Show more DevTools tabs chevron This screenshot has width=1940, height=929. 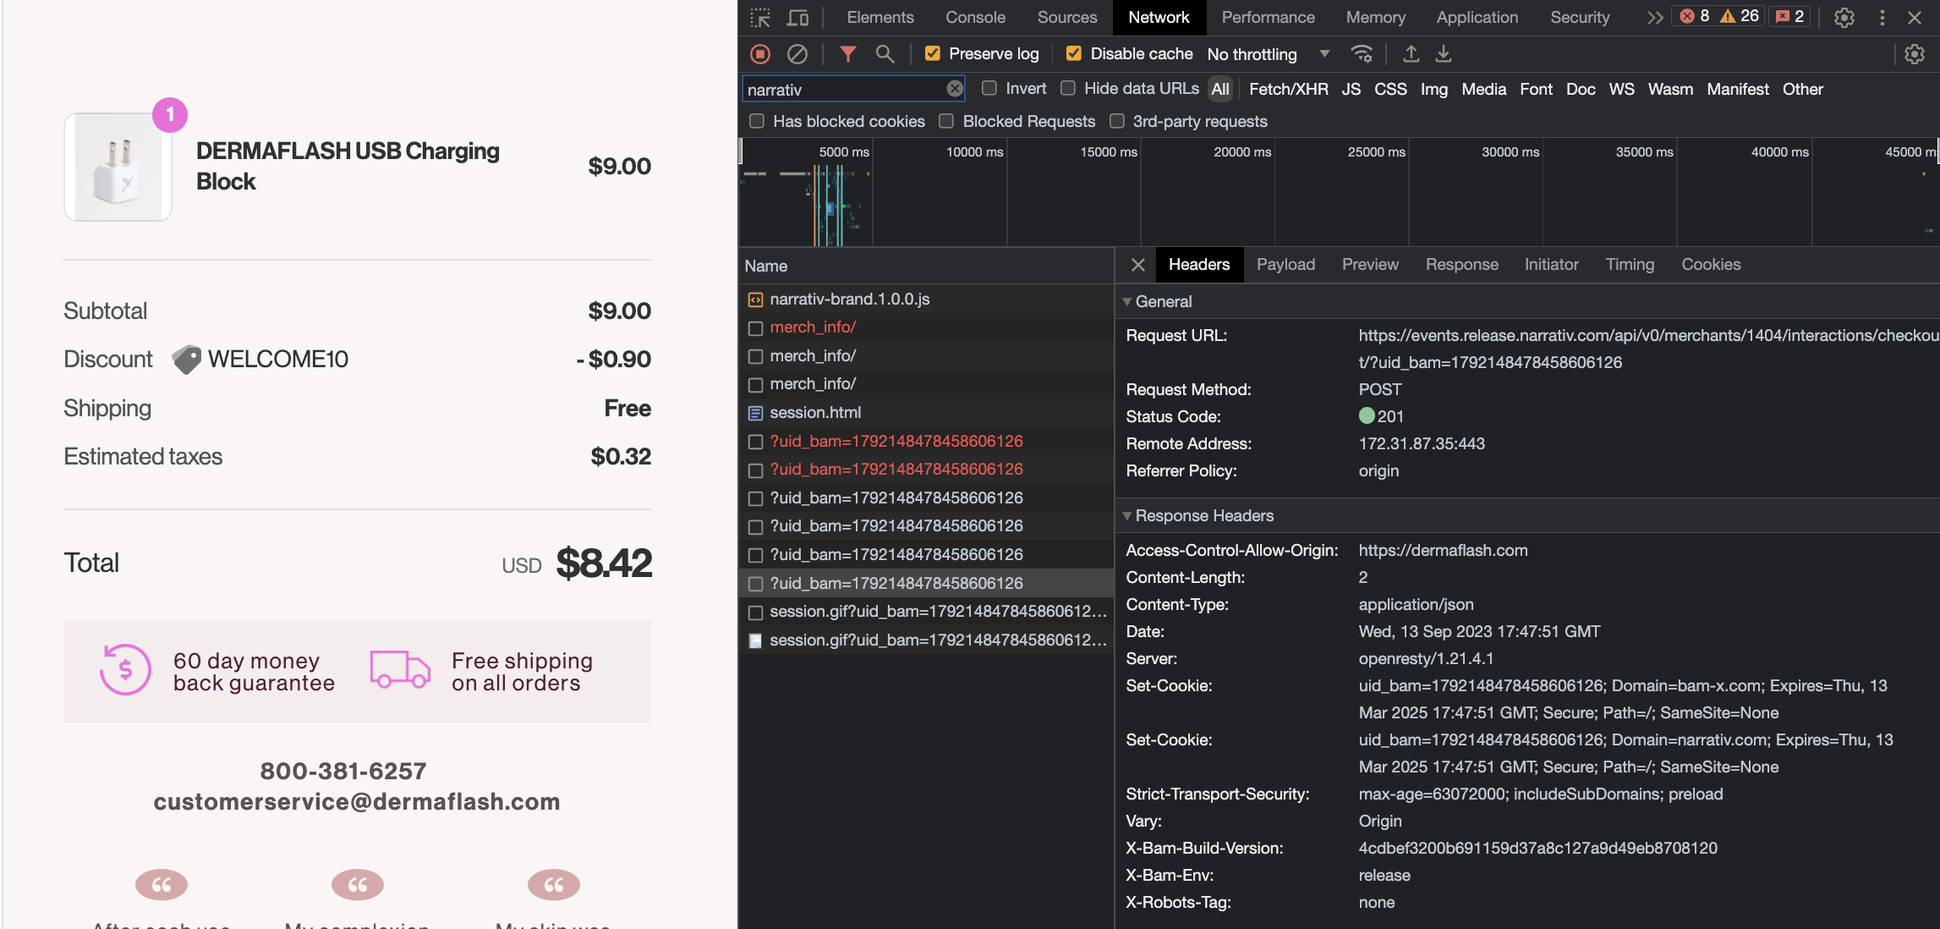[x=1655, y=17]
